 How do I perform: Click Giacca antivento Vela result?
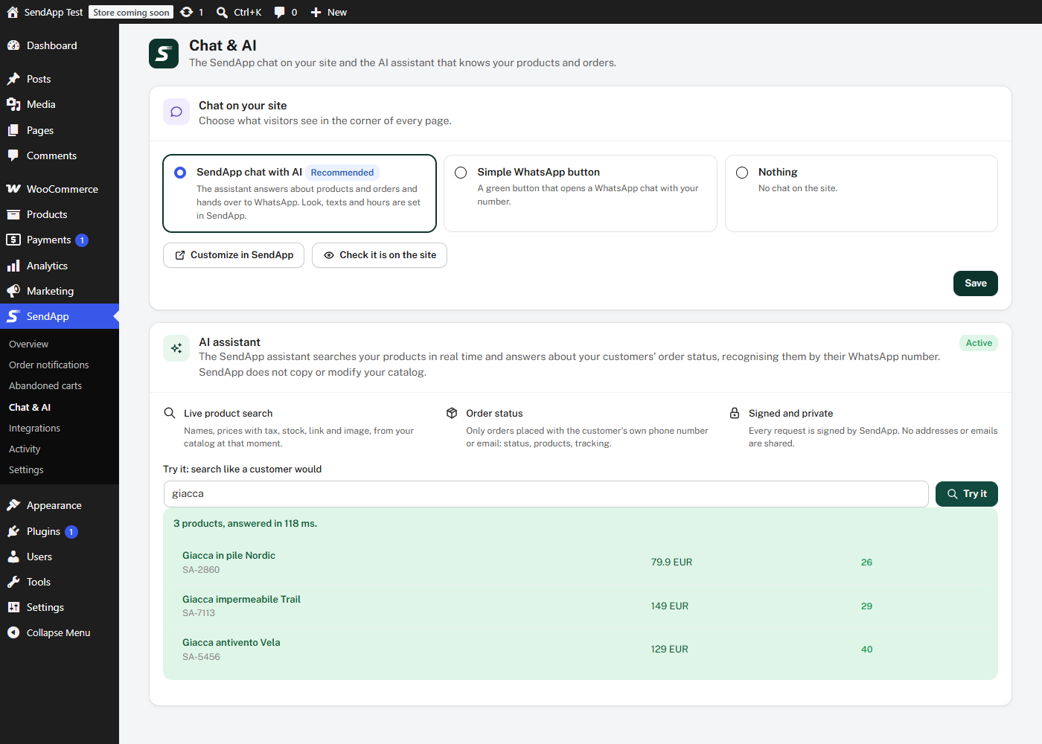coord(231,643)
